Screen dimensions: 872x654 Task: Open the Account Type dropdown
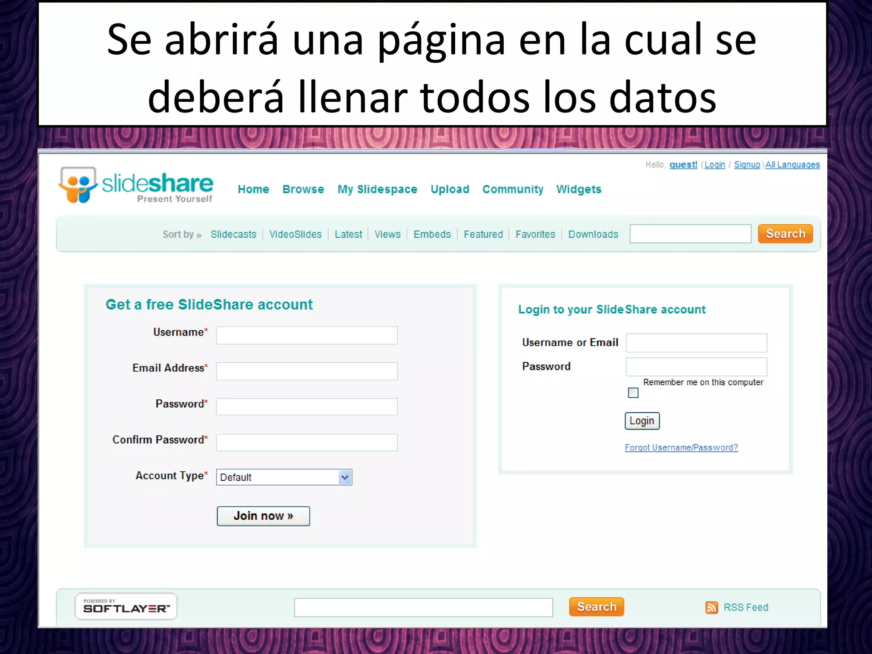coord(284,477)
